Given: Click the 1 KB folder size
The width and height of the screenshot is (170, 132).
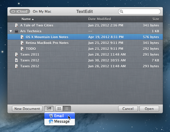Looking at the screenshot, I should coord(155,31).
